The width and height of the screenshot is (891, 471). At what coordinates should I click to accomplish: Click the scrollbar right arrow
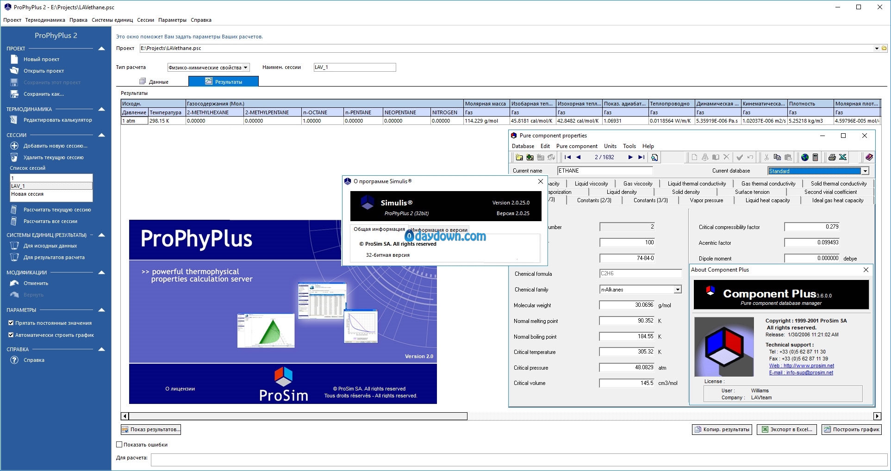877,416
